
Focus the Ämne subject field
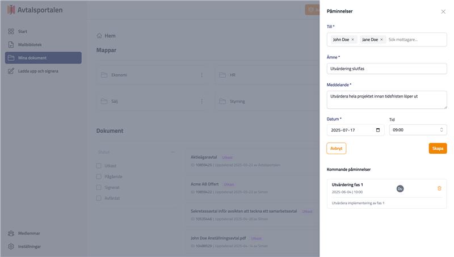point(386,69)
